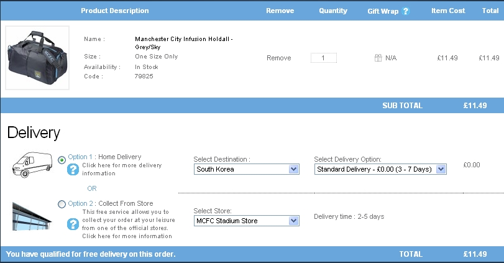Click the gift box icon next to N/A
Image resolution: width=504 pixels, height=263 pixels.
pyautogui.click(x=378, y=58)
